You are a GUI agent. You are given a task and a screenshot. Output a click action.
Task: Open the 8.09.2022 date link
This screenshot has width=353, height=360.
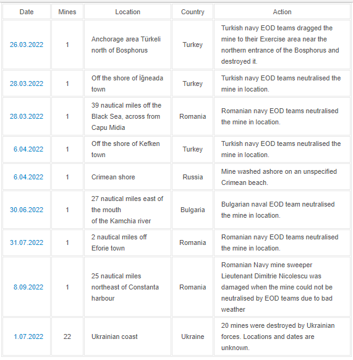coord(28,287)
